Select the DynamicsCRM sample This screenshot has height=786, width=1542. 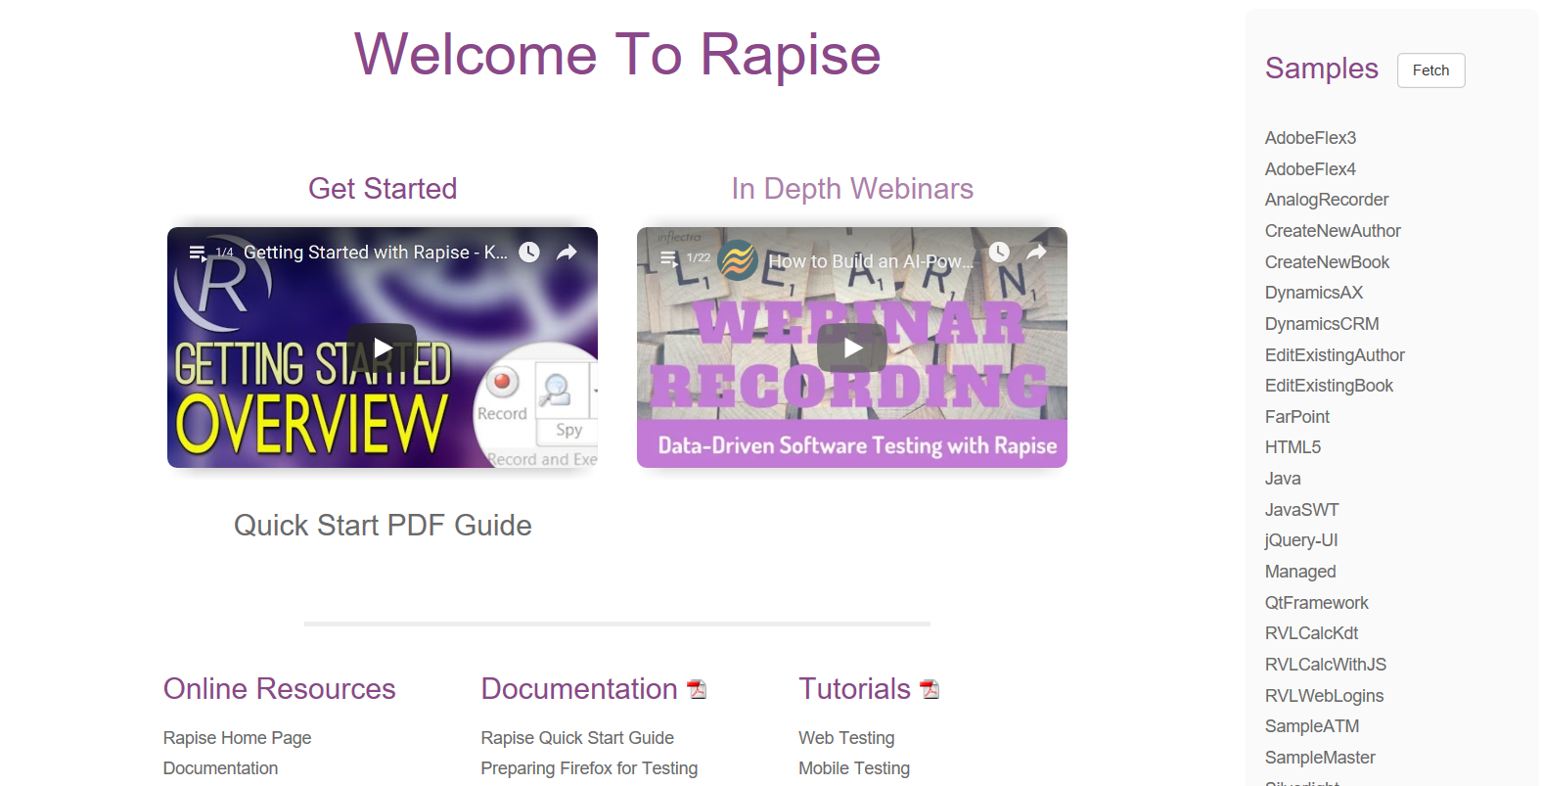pos(1322,324)
